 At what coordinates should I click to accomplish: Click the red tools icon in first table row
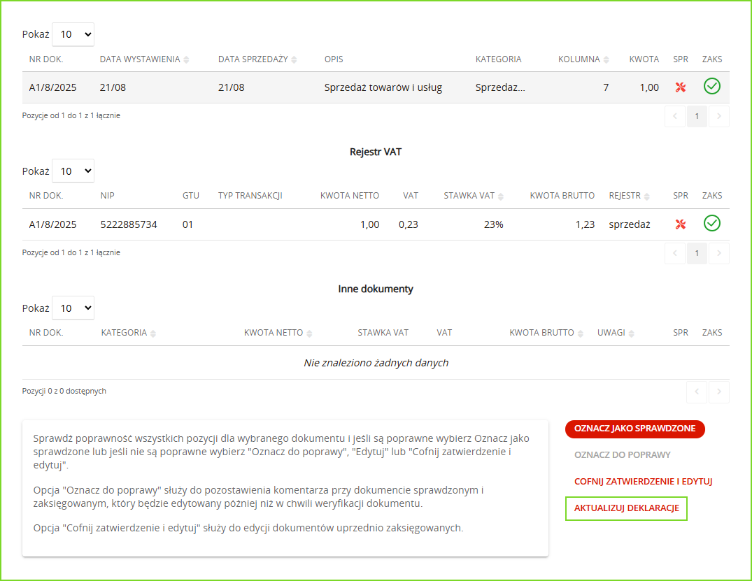[x=680, y=87]
